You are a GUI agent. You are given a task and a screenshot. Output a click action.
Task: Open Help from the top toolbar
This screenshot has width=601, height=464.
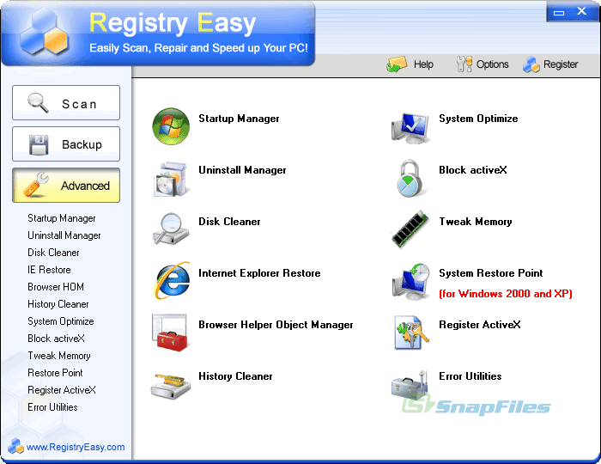[x=423, y=64]
